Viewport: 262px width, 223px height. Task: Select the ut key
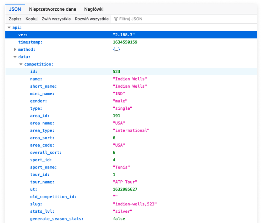[x=34, y=189]
